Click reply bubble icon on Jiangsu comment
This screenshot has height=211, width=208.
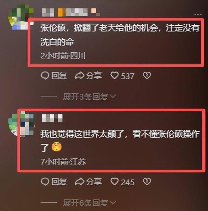[45, 181]
